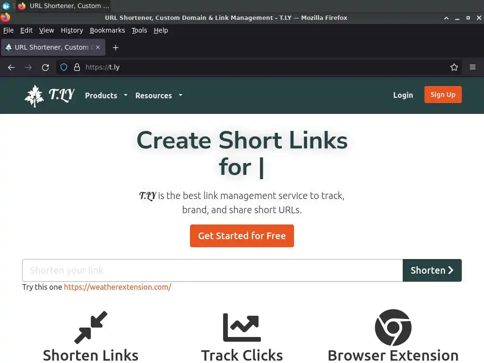Click the Firefox icon in the title bar
Screen dimensions: 484x363
[5, 17]
